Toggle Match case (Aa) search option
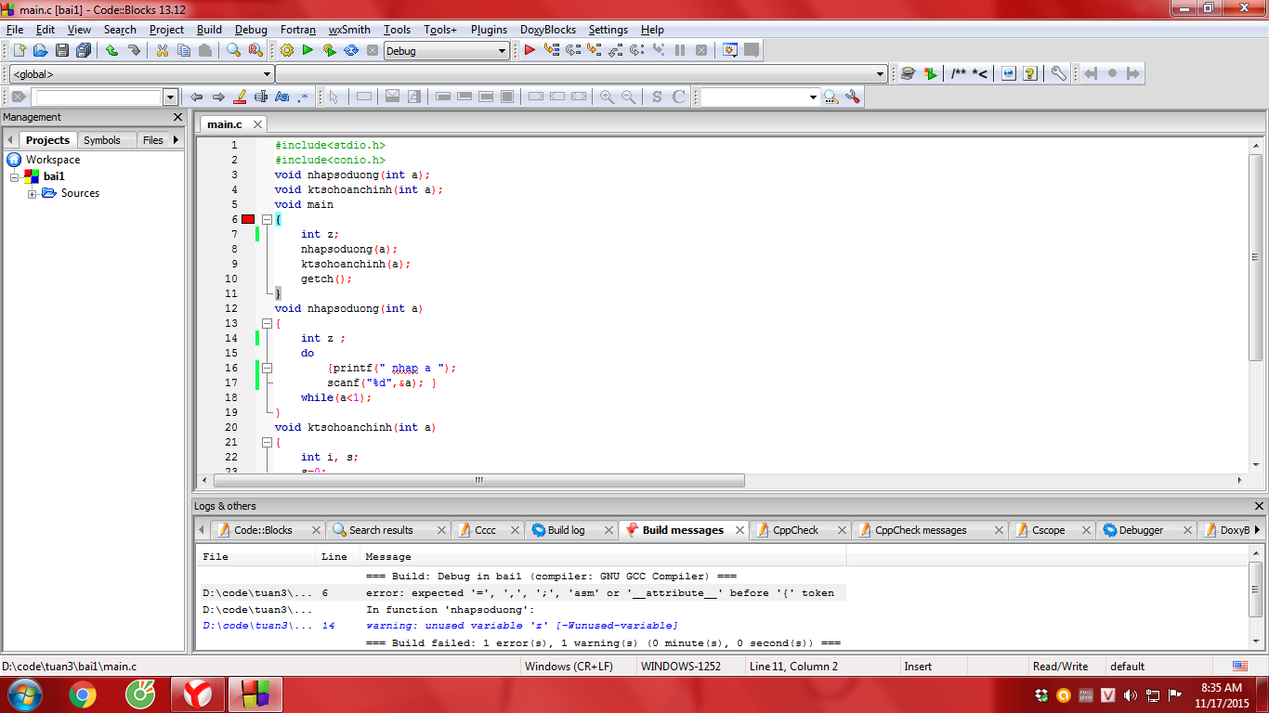This screenshot has width=1269, height=713. pyautogui.click(x=282, y=97)
